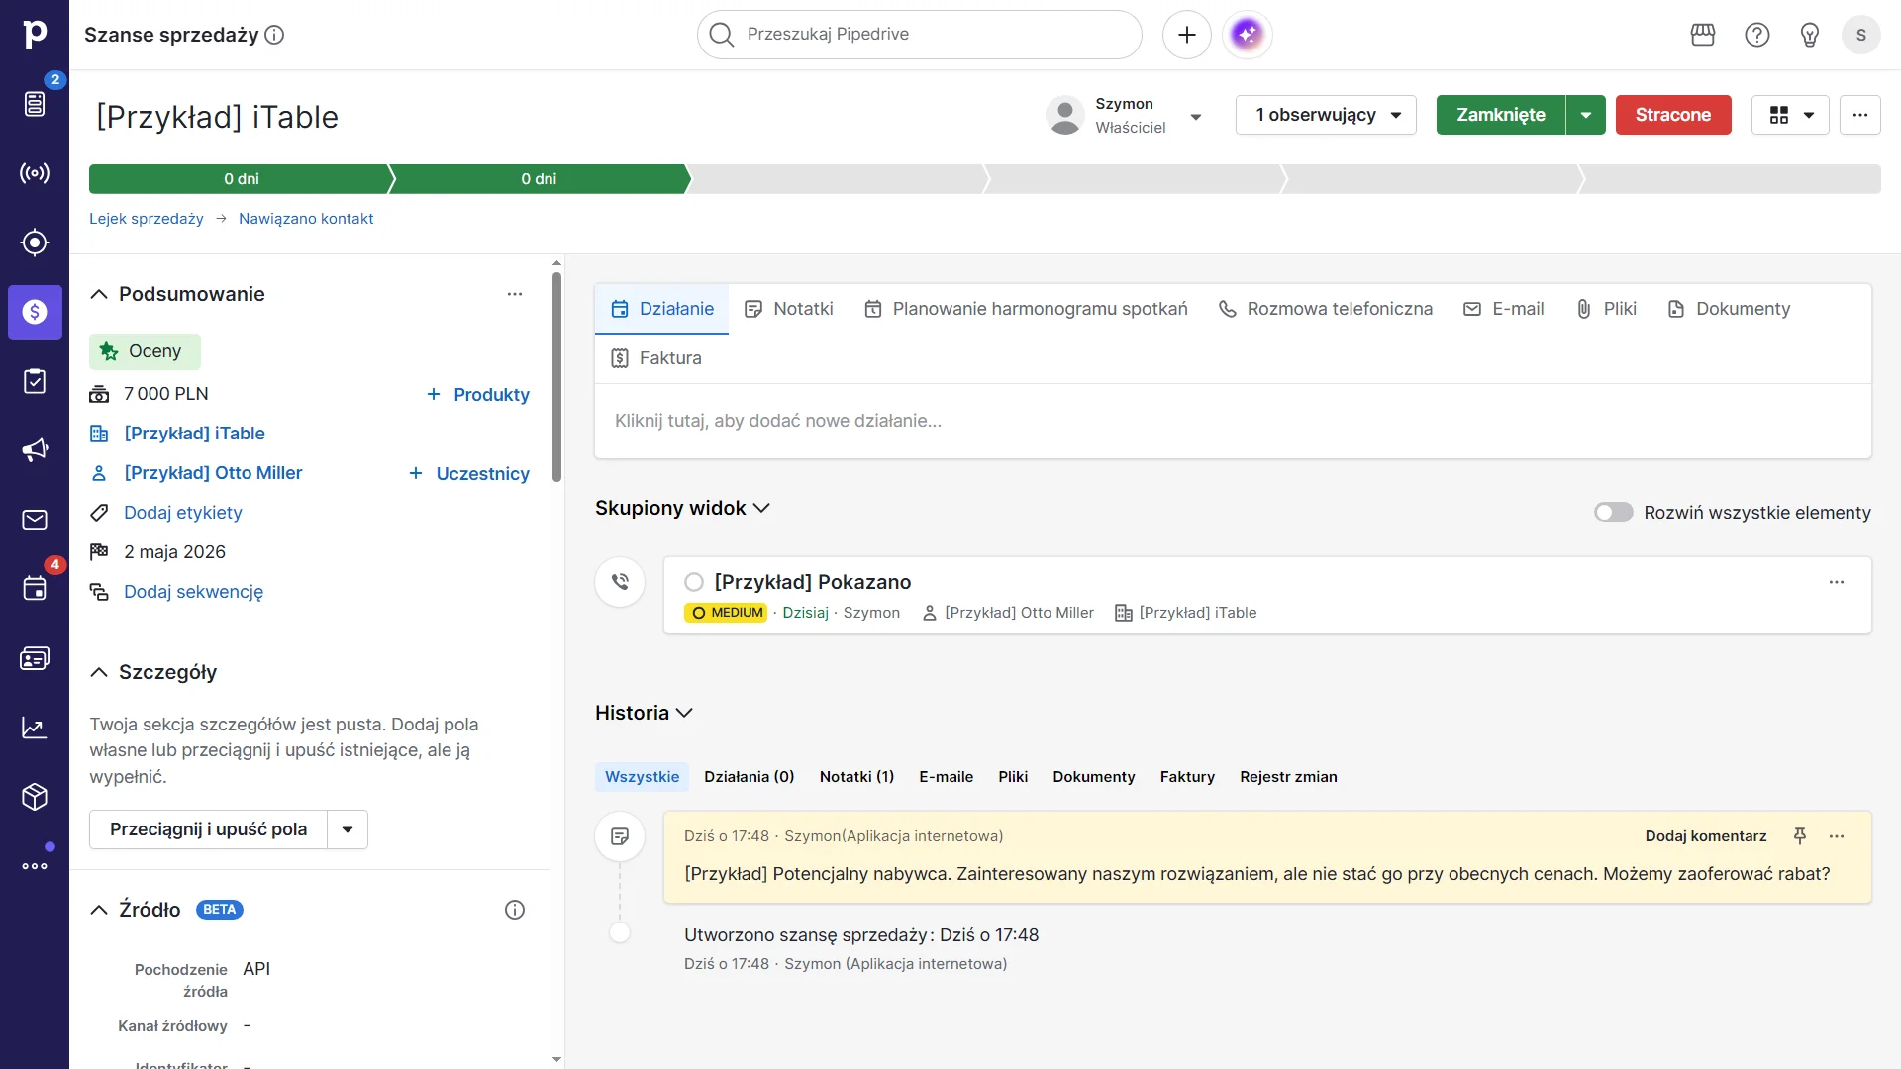Viewport: 1901px width, 1069px height.
Task: Open the Marketplace icon in top bar
Action: tap(1702, 35)
